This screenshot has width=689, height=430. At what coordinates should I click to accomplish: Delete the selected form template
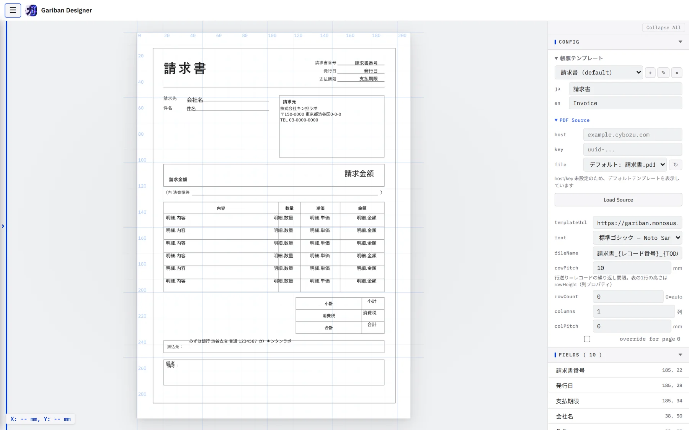pyautogui.click(x=677, y=73)
